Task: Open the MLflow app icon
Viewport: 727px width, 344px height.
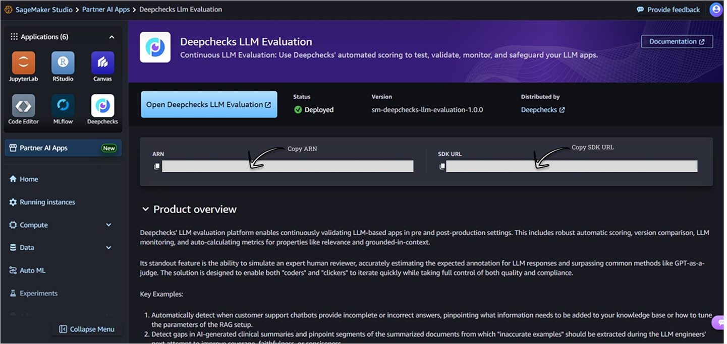Action: pos(63,106)
